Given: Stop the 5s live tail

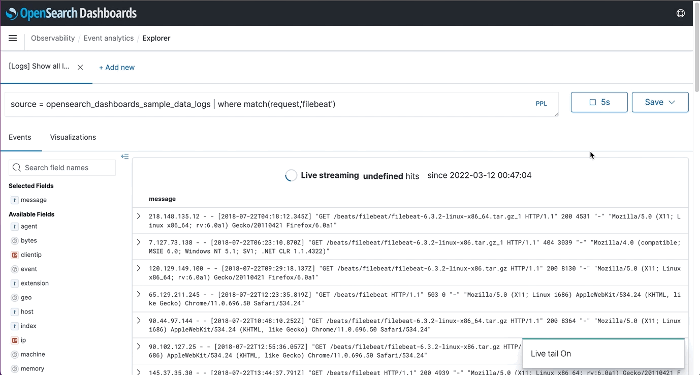Looking at the screenshot, I should tap(599, 102).
